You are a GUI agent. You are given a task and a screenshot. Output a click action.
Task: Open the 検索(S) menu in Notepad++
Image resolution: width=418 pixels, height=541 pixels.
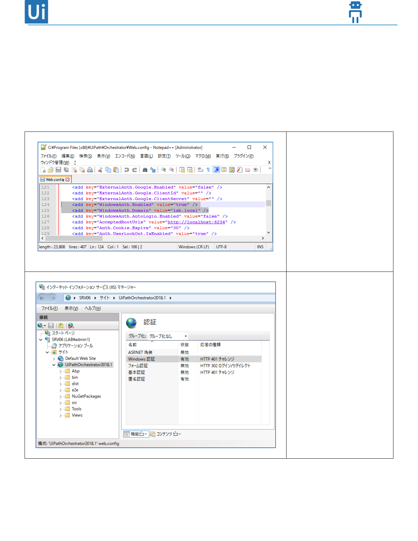(x=86, y=156)
